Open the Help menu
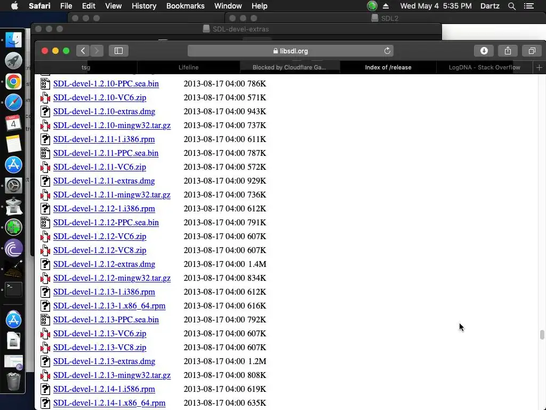Image resolution: width=546 pixels, height=410 pixels. 260,6
